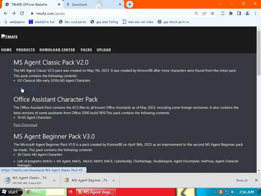The height and width of the screenshot is (196, 261).
Task: Open the PRODUCTS page
Action: (25, 50)
